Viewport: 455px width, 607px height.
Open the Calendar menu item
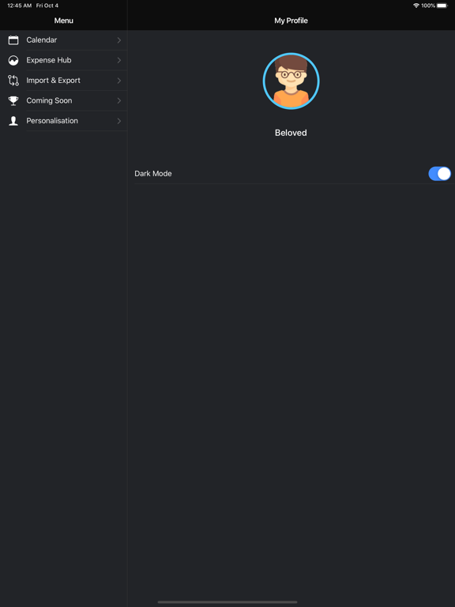coord(63,40)
